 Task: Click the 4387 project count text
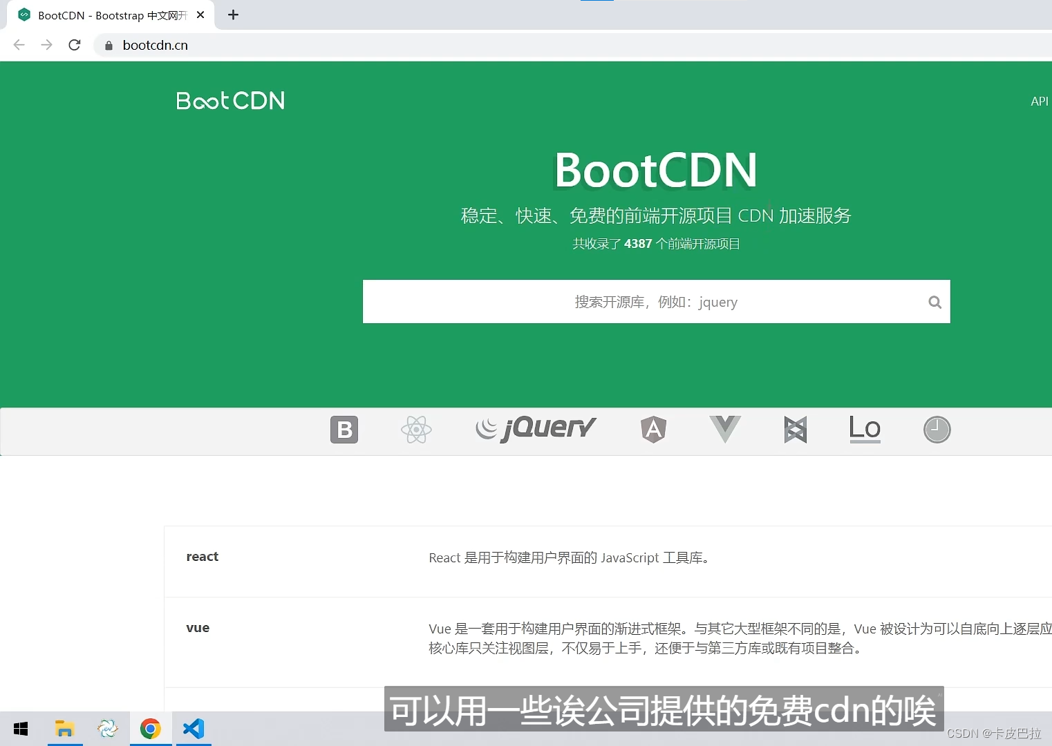(x=656, y=244)
